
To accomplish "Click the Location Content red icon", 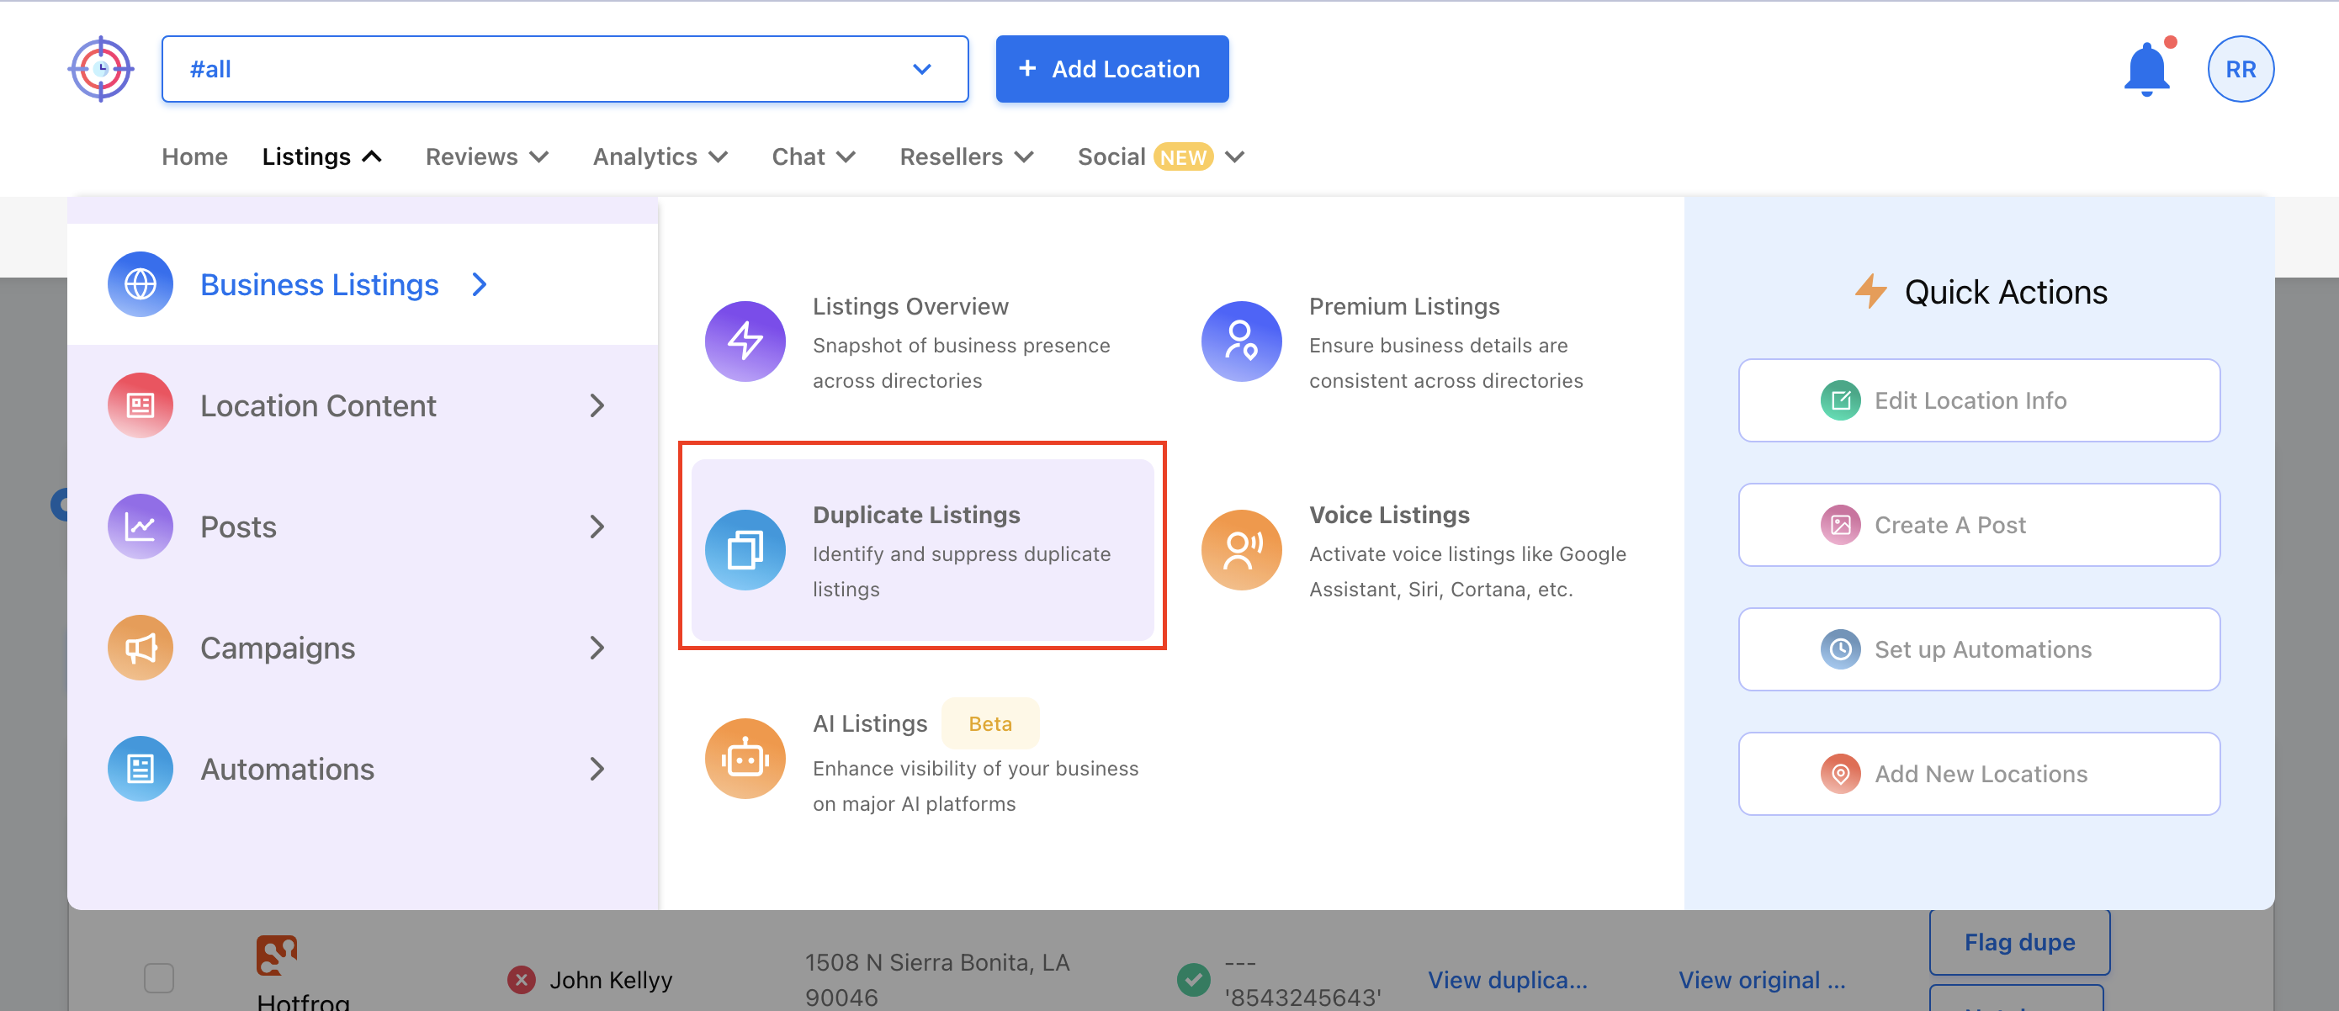I will [140, 405].
